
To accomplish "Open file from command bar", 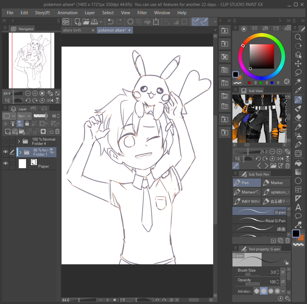I will (86, 22).
